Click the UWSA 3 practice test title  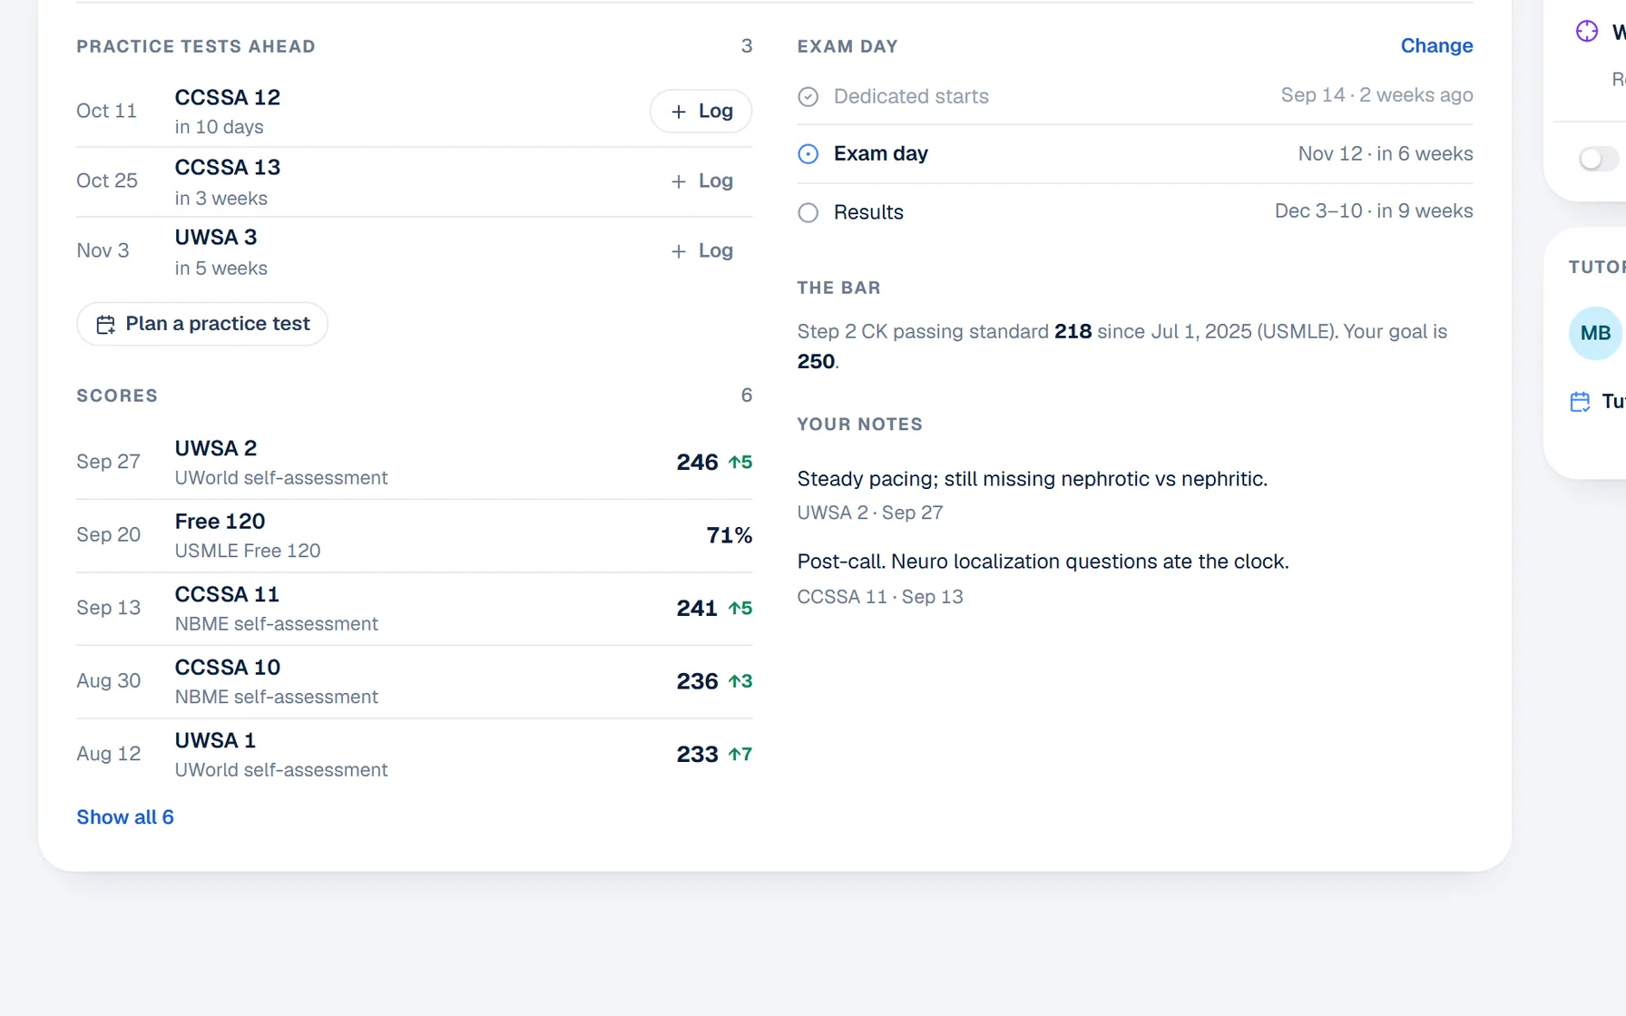click(x=216, y=238)
